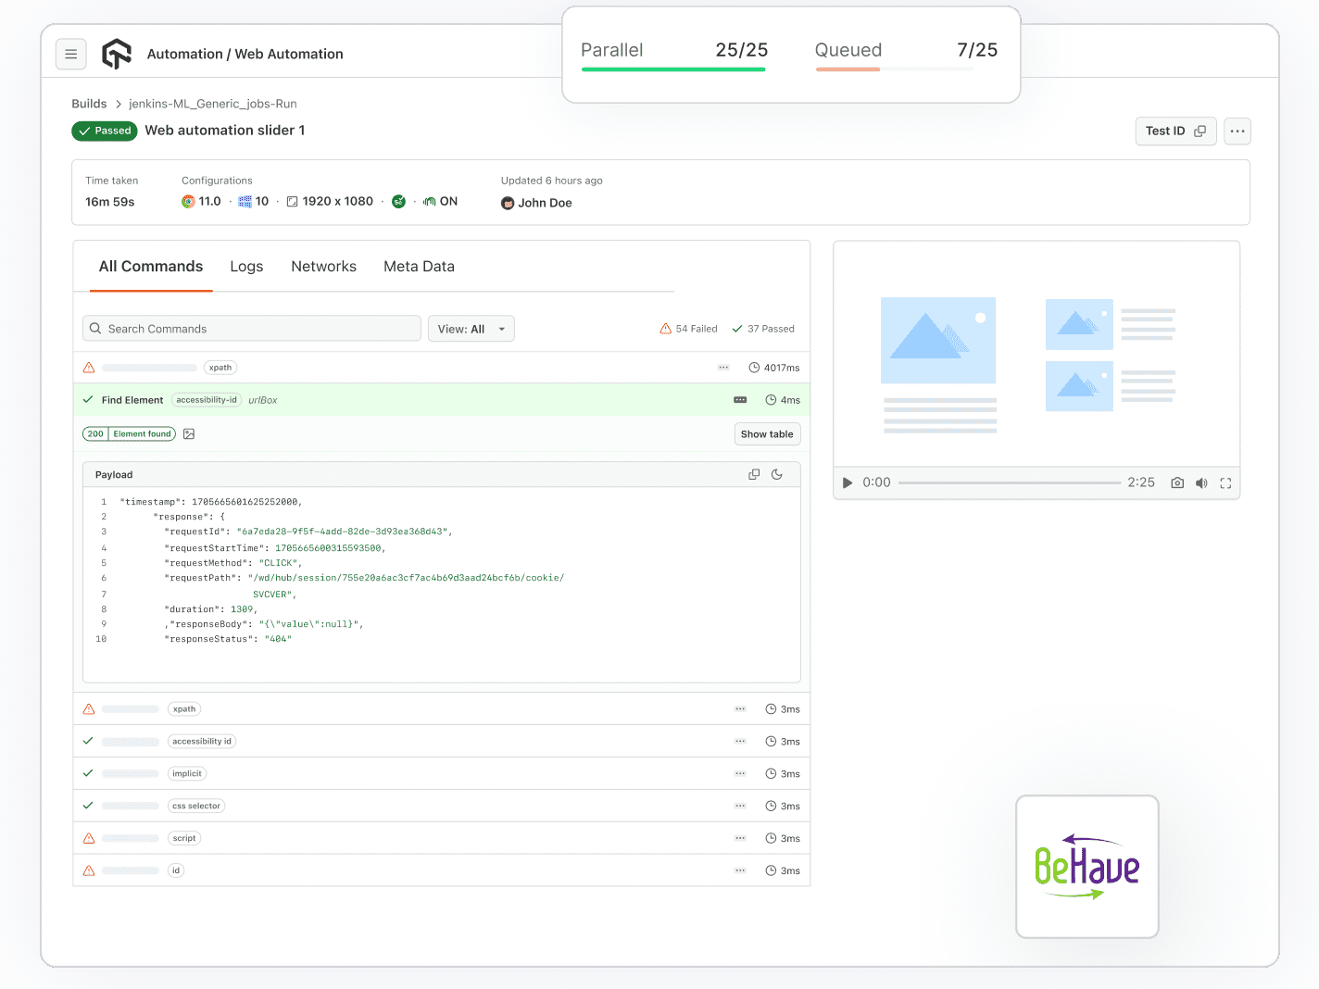Copy the Payload content using the copy icon
Viewport: 1319px width, 989px height.
click(x=754, y=473)
